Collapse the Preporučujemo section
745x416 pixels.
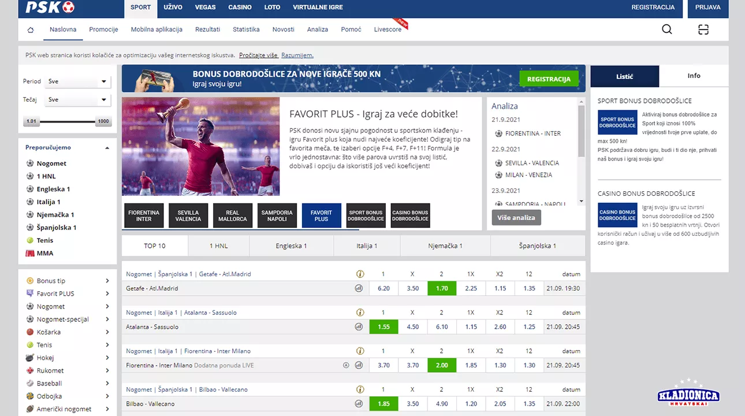107,148
